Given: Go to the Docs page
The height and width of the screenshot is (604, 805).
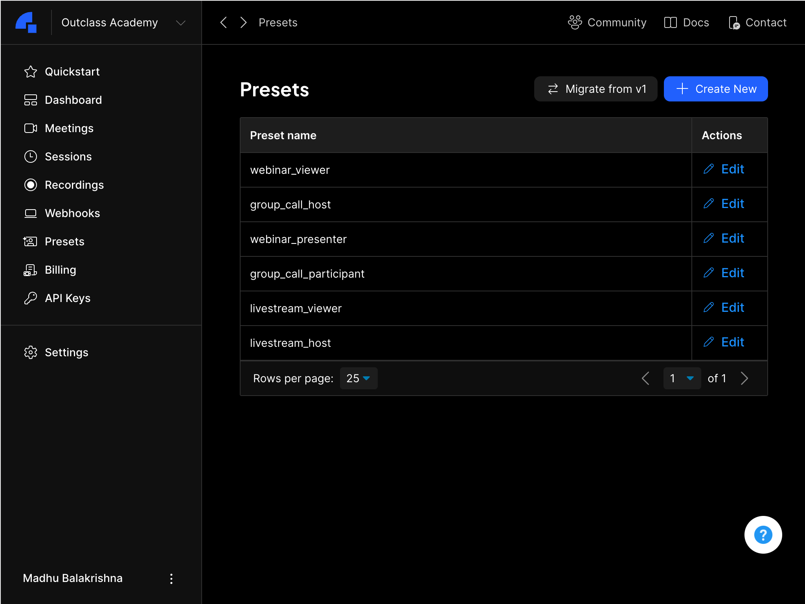Looking at the screenshot, I should click(x=686, y=22).
